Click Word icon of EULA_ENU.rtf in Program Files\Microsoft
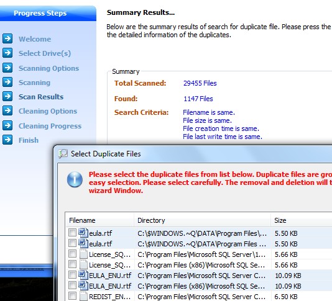Screen dimensions: 332x301 point(83,275)
